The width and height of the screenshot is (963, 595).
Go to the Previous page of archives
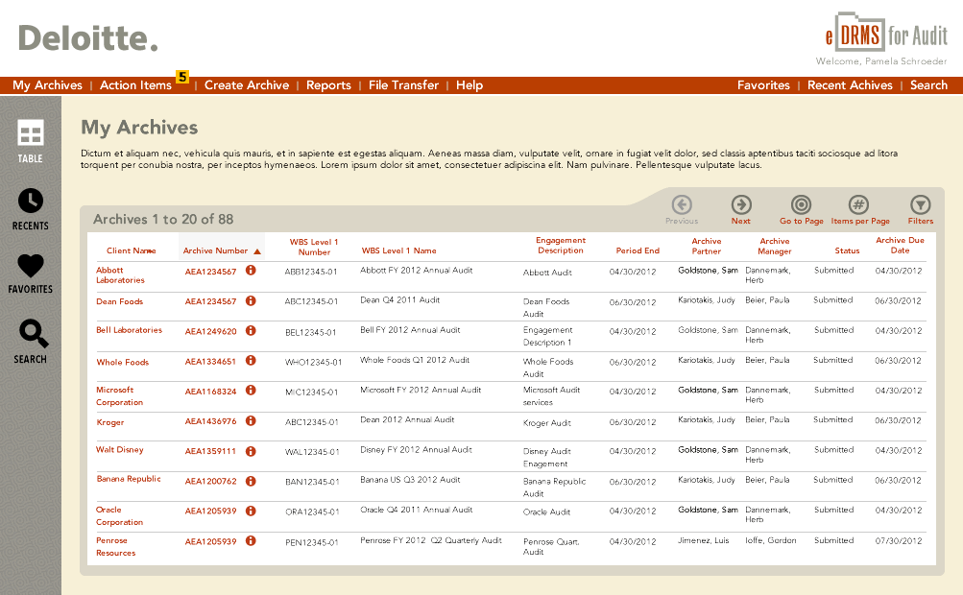pos(682,210)
